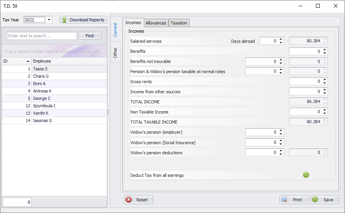Switch to the Allowances tab

click(156, 23)
